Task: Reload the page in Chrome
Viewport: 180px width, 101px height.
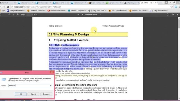Action: point(8,7)
